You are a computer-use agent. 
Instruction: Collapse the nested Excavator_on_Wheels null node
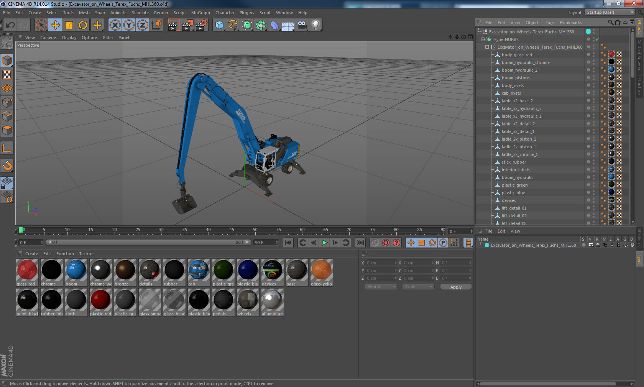pyautogui.click(x=487, y=47)
